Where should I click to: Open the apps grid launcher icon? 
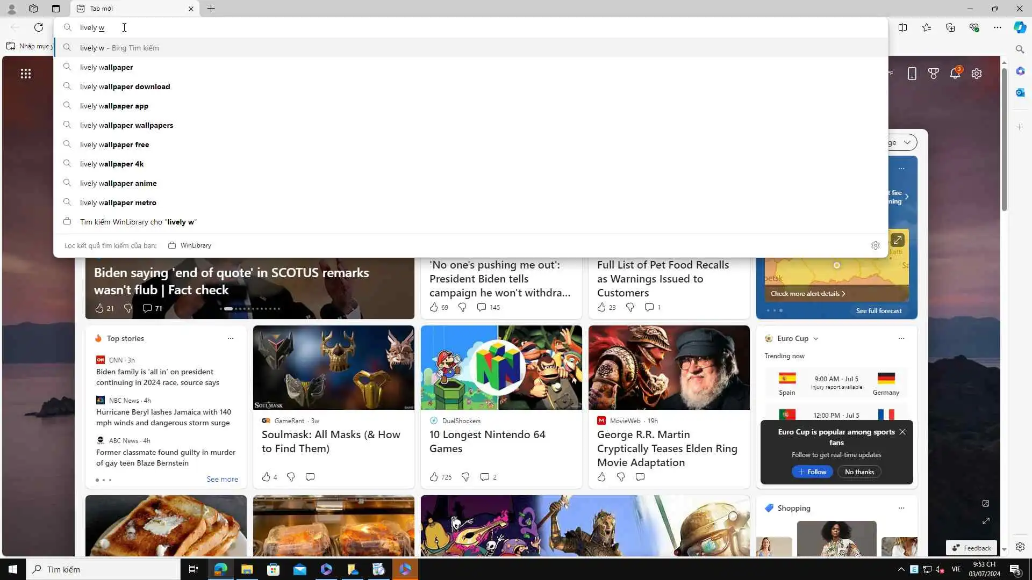coord(25,74)
